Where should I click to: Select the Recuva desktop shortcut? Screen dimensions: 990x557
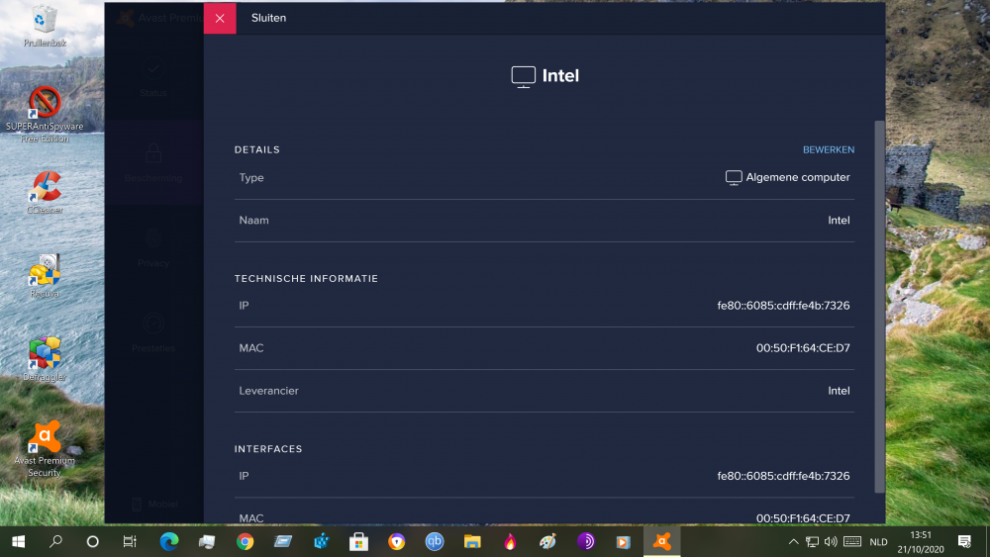[45, 276]
